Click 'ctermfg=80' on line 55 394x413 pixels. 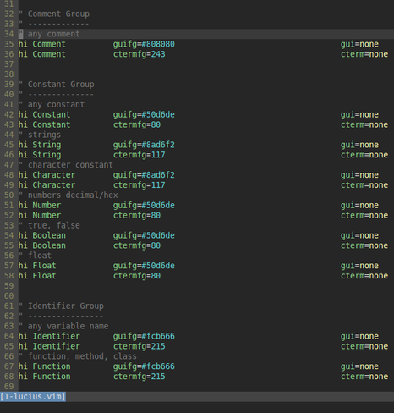click(137, 245)
